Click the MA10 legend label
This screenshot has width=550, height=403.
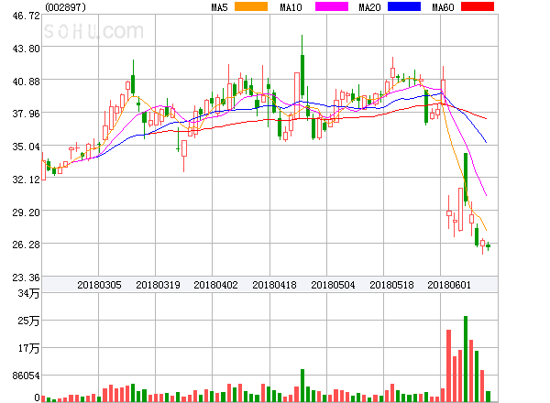point(291,7)
